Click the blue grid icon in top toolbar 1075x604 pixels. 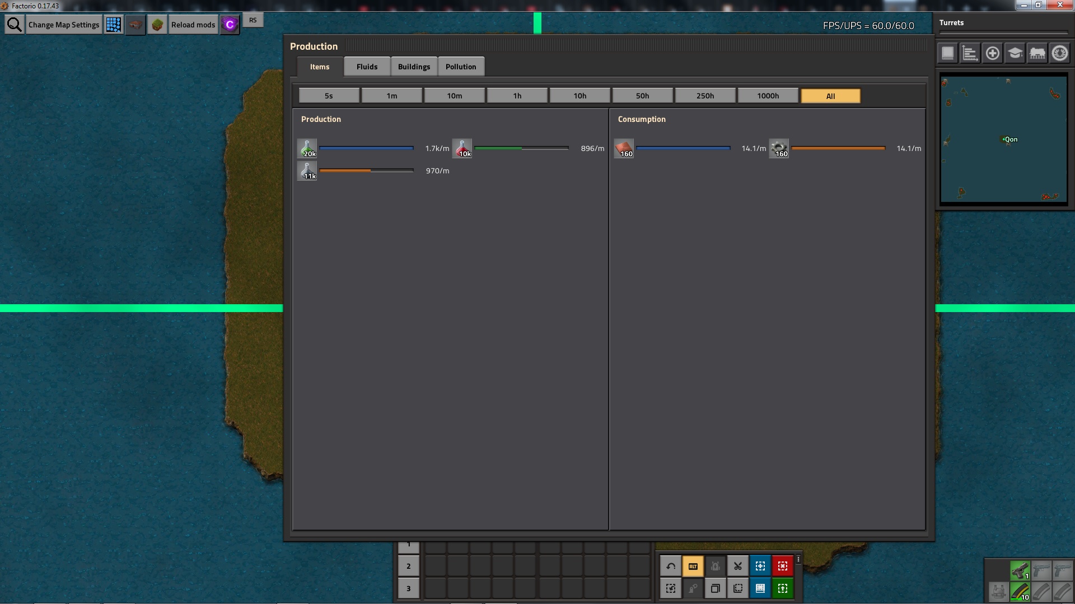[x=114, y=25]
